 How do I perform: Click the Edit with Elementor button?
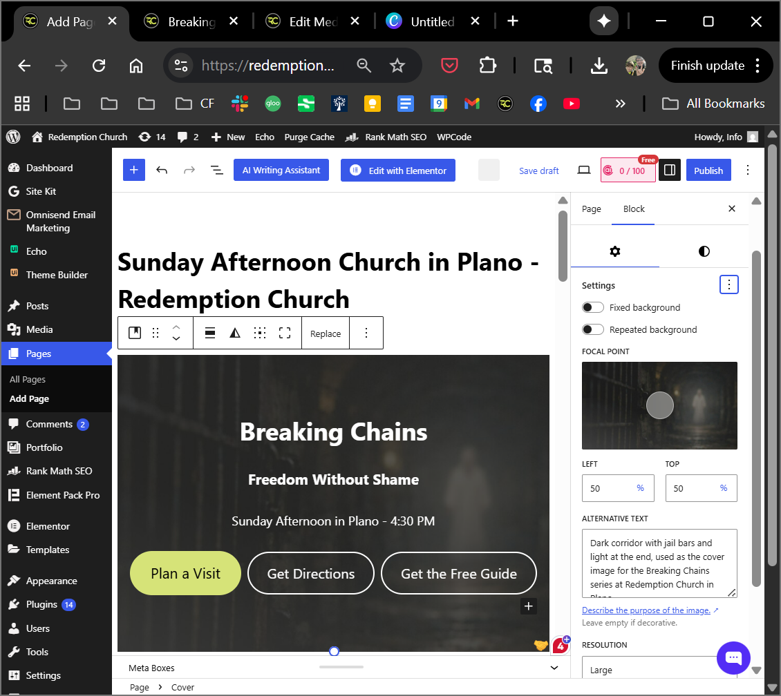coord(398,171)
